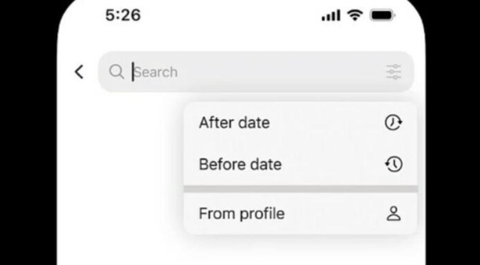Click the gray divider above From profile
The height and width of the screenshot is (265, 480).
point(300,189)
